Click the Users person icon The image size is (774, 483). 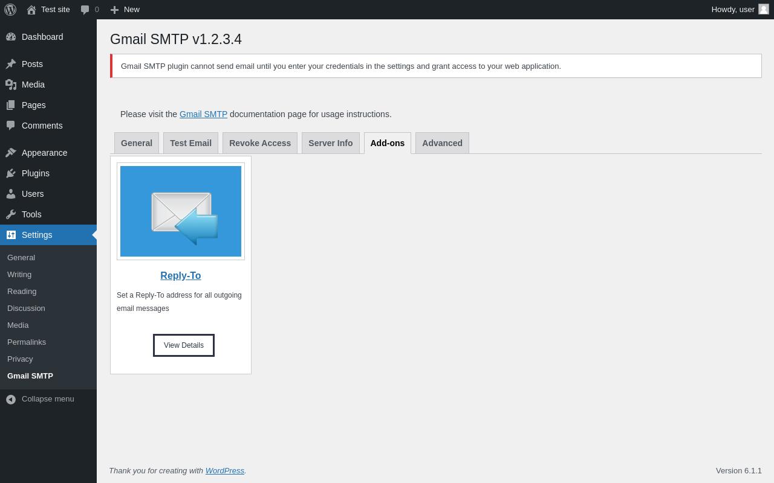click(x=11, y=194)
